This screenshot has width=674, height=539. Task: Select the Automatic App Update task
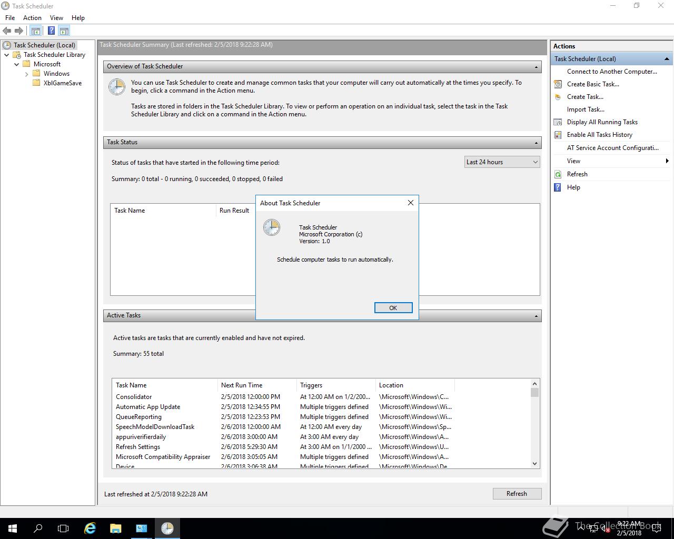click(x=282, y=407)
